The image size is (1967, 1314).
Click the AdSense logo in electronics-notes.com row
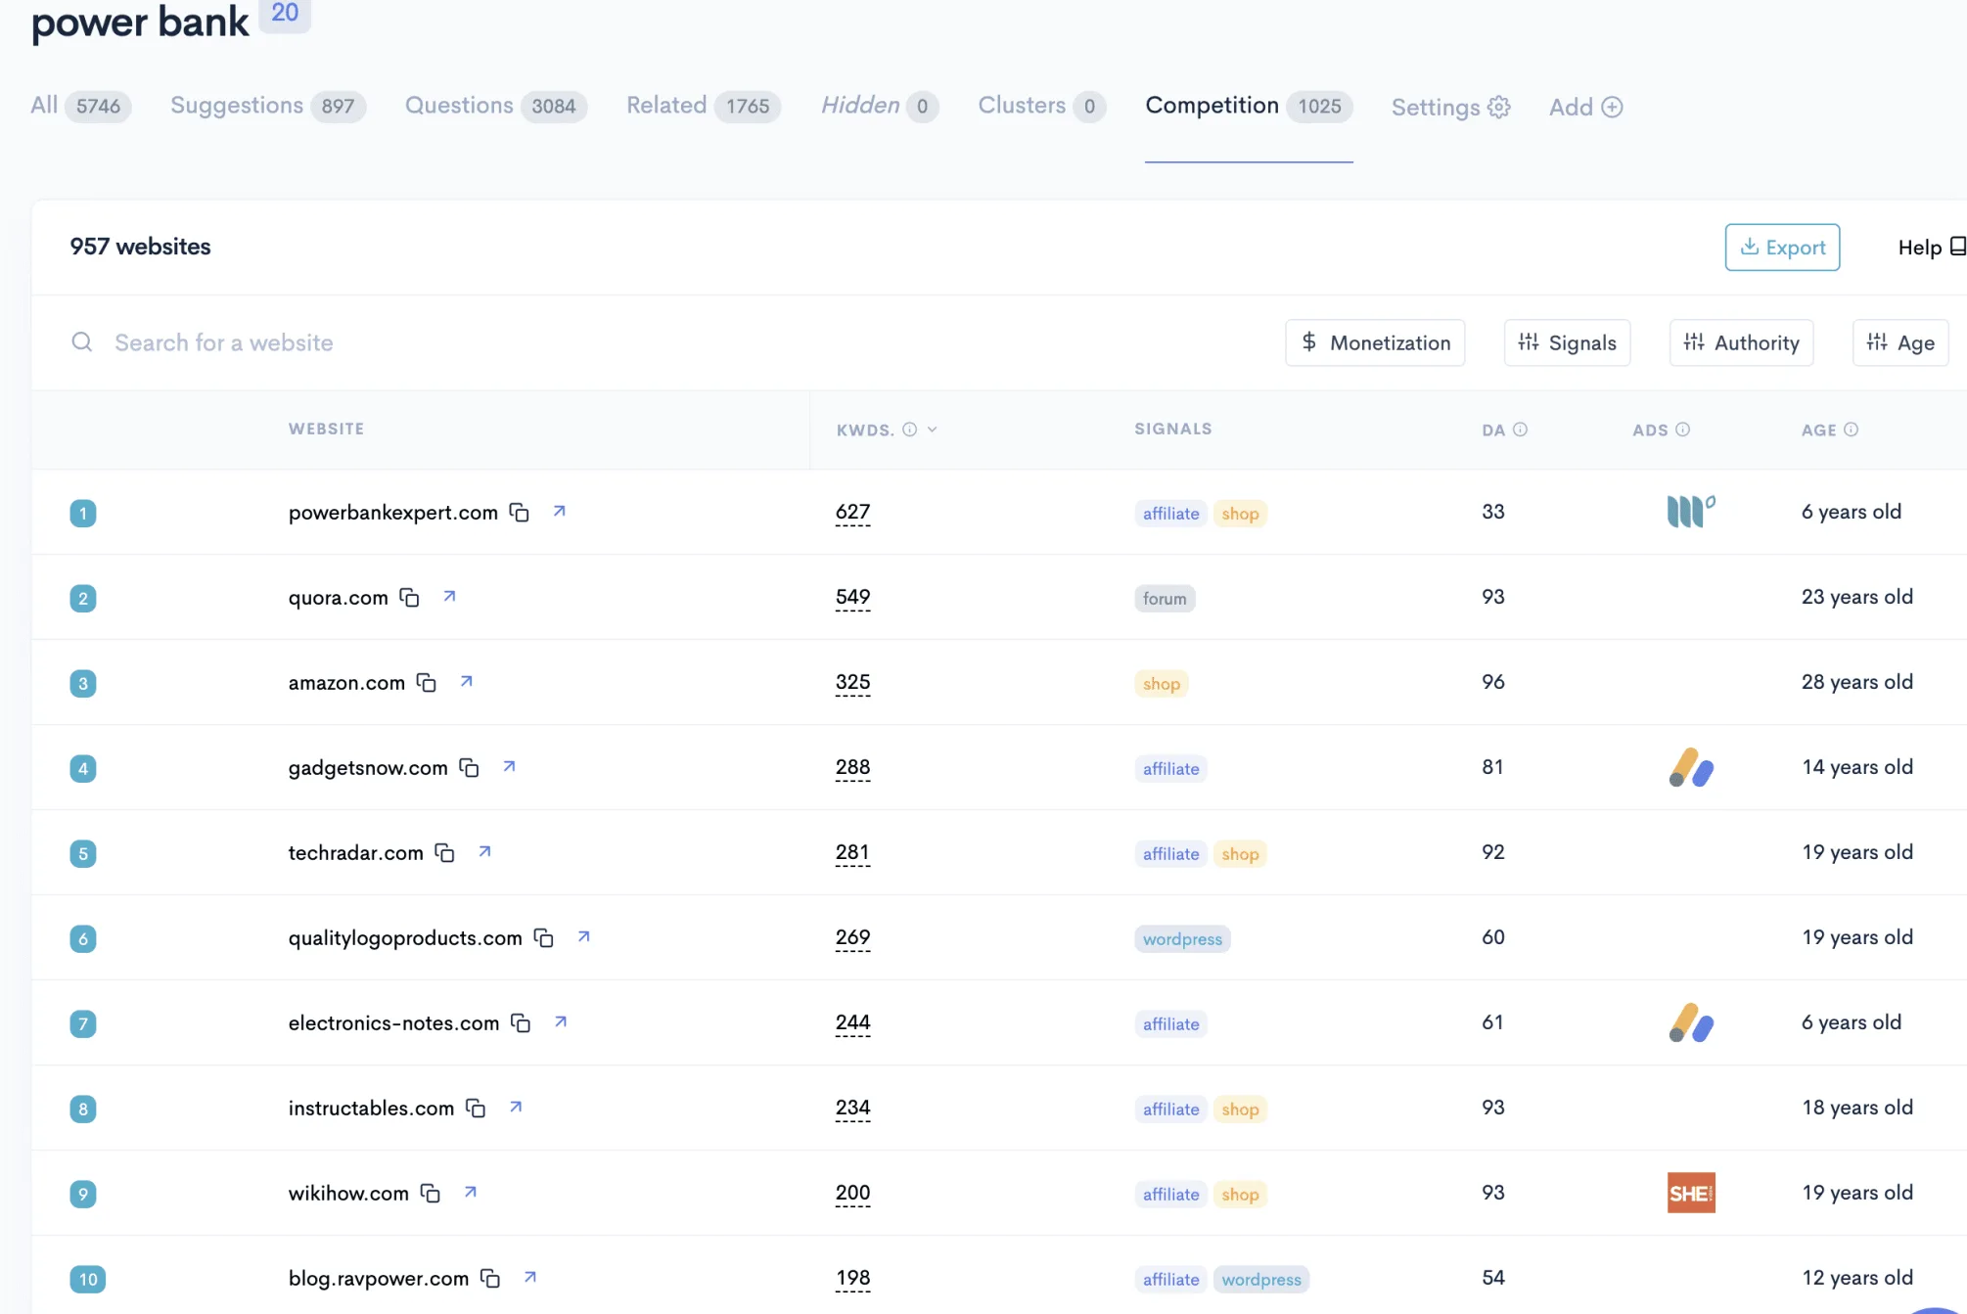click(1691, 1022)
